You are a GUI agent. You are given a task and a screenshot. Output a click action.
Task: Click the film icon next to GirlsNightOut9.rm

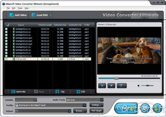[14, 53]
